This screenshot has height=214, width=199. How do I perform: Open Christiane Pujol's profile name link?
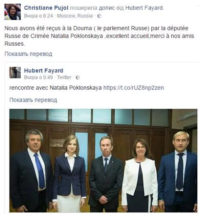(46, 8)
